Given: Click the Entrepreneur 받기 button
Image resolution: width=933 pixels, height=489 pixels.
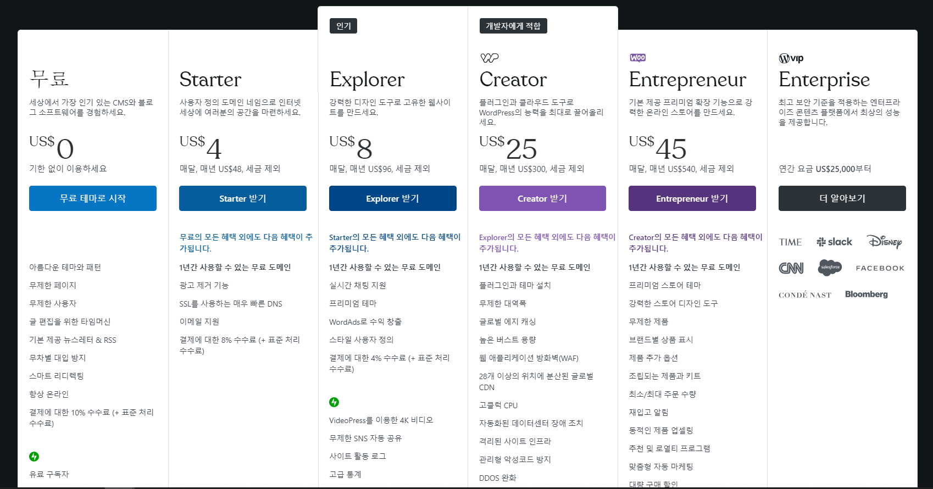Looking at the screenshot, I should tap(692, 198).
